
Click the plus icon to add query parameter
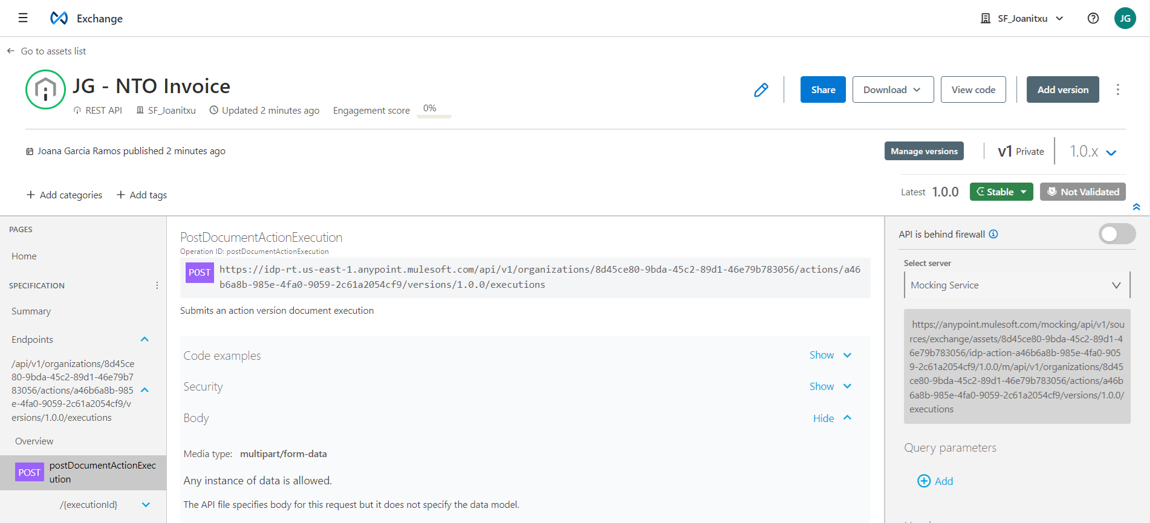[924, 481]
